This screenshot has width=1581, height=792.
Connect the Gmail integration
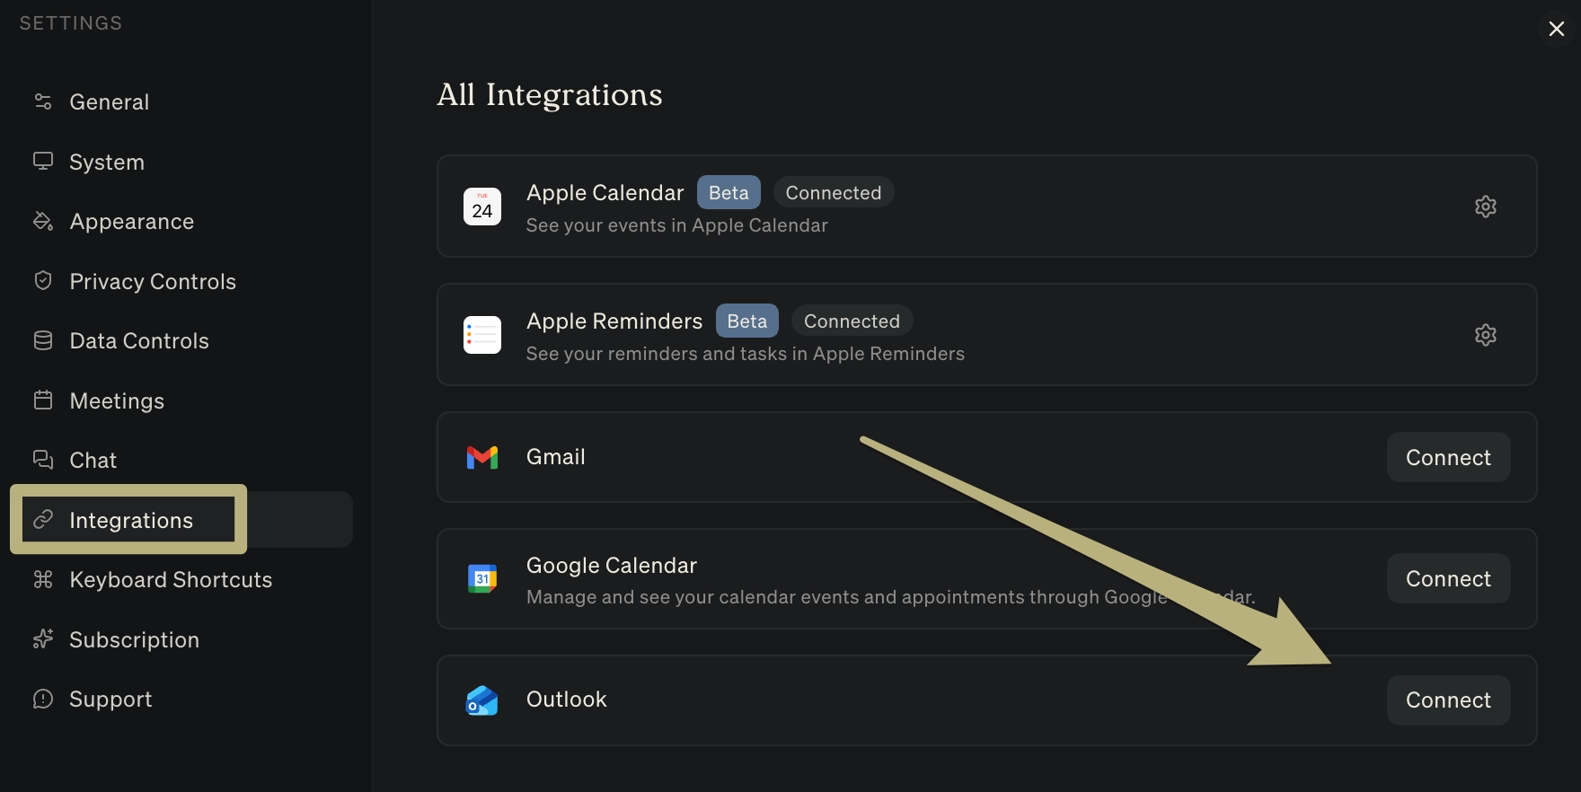(1448, 458)
